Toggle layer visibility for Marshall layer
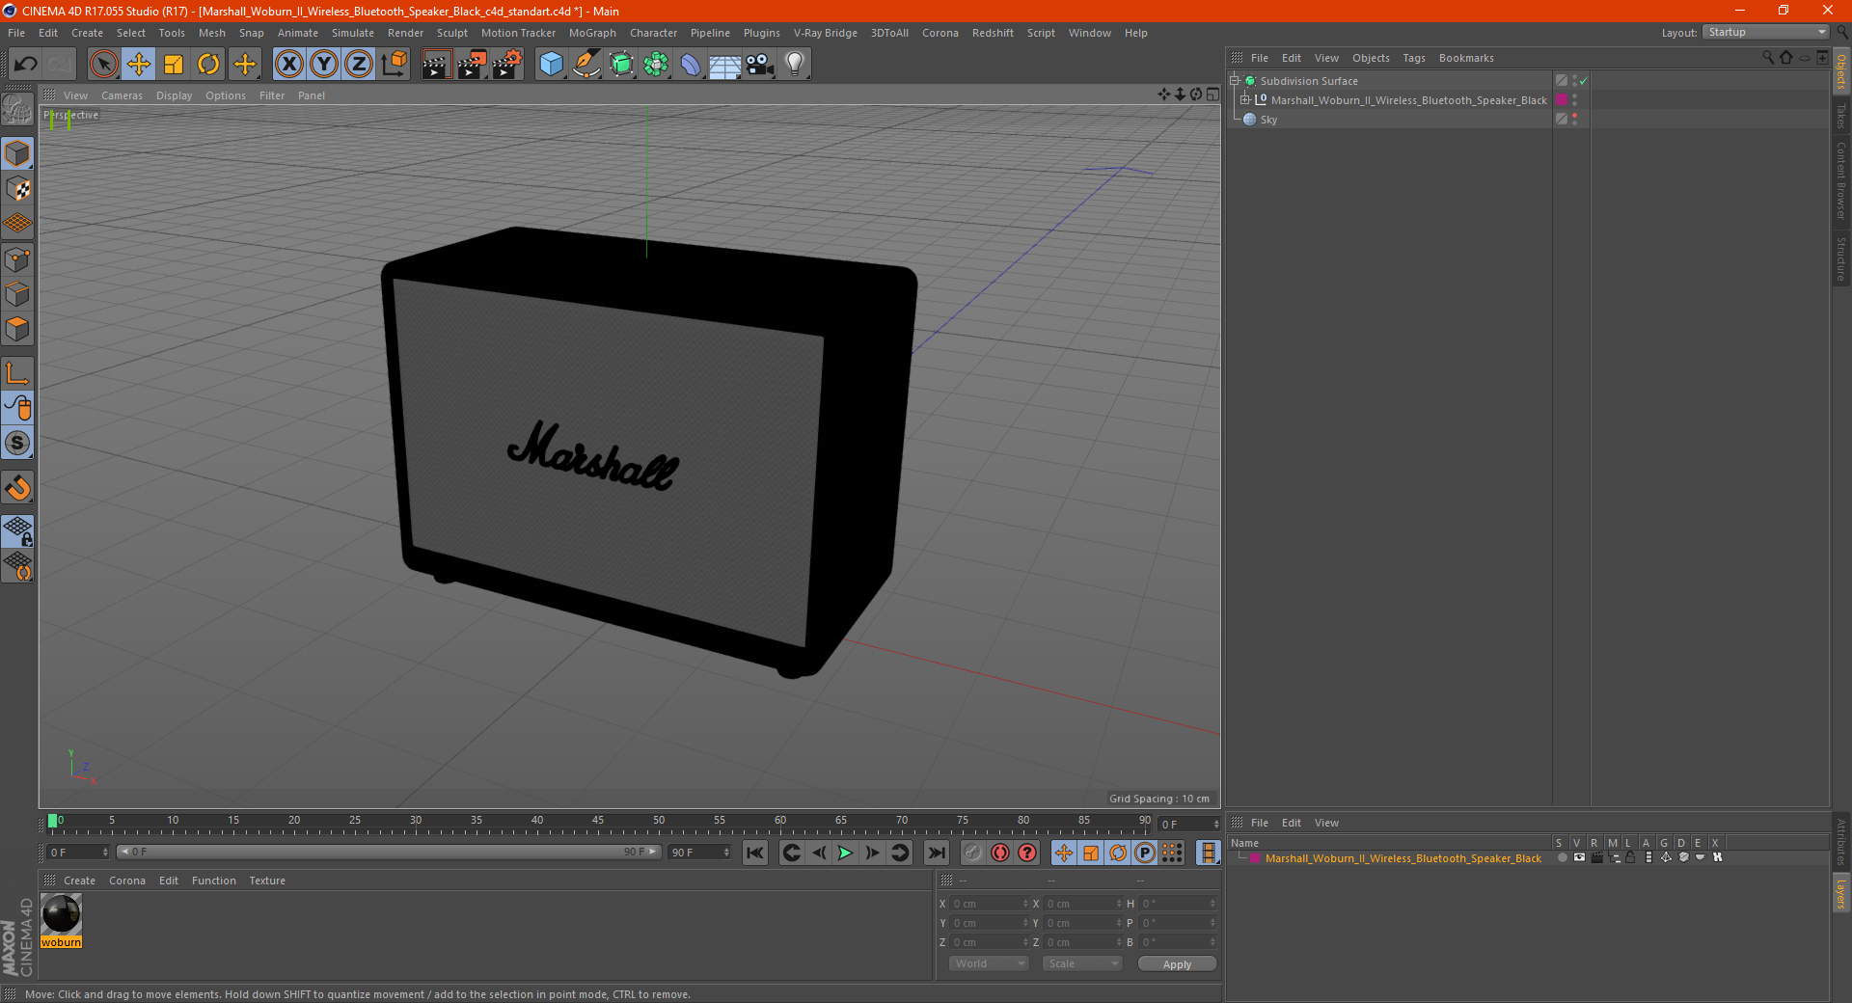 [1579, 857]
